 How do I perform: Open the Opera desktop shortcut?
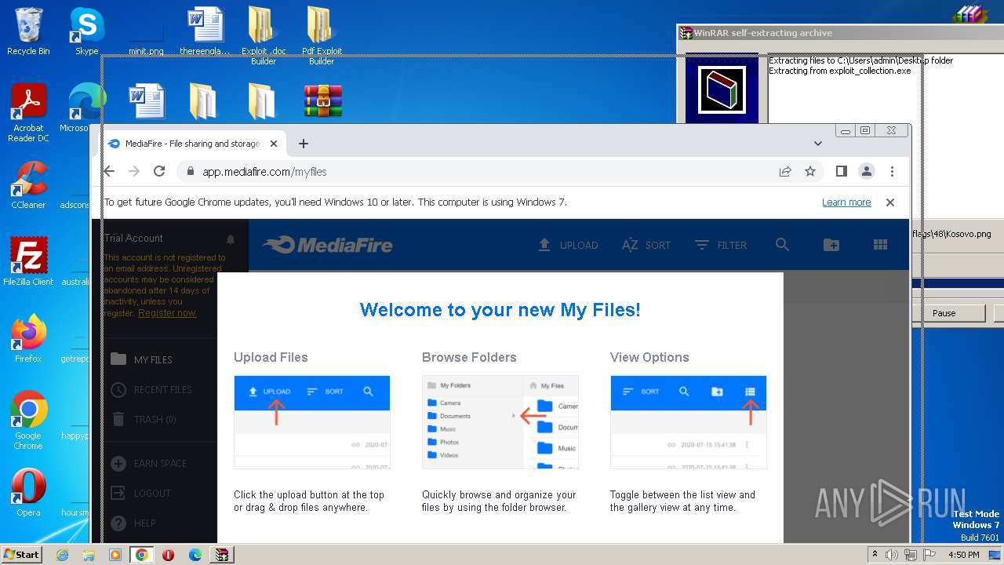(x=28, y=492)
